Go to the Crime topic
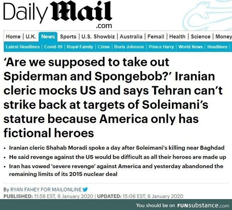The width and height of the screenshot is (232, 210). click(x=104, y=47)
